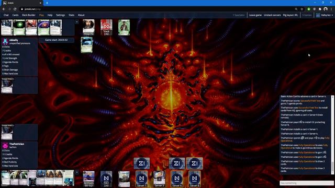This screenshot has height=188, width=335.
Task: Click the Leave game link
Action: tap(255, 15)
